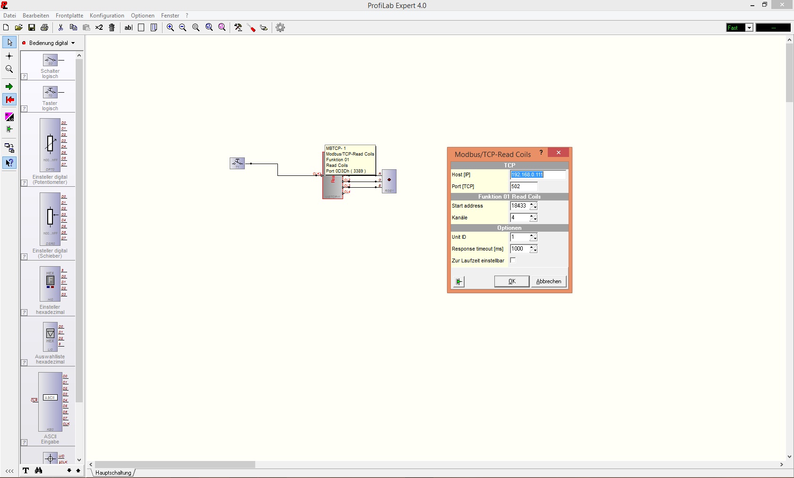The height and width of the screenshot is (478, 794).
Task: Delete selection using trash can icon
Action: (112, 27)
